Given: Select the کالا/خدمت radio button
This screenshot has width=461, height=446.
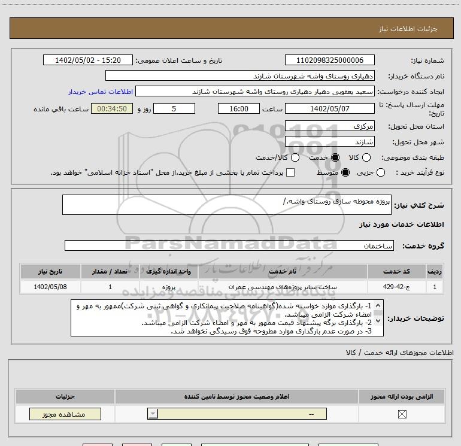Looking at the screenshot, I should tap(295, 157).
